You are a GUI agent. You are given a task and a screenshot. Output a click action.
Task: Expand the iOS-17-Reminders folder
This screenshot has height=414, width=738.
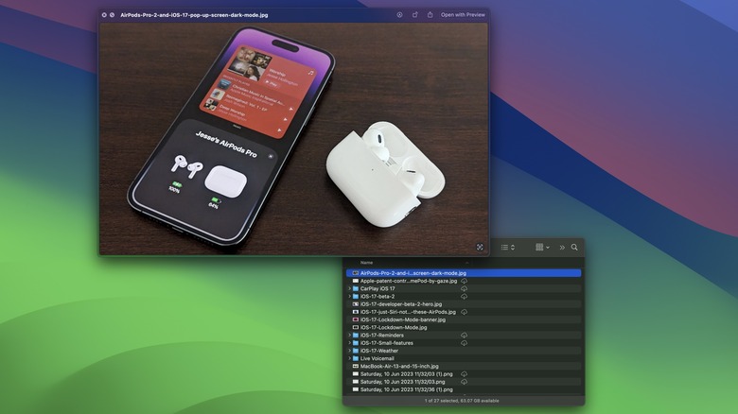(350, 335)
